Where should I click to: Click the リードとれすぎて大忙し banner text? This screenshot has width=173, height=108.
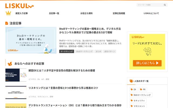click(x=147, y=43)
